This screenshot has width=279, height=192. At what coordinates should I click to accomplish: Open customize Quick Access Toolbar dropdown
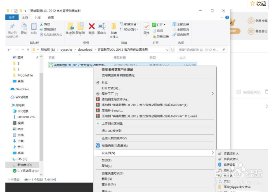pos(26,11)
